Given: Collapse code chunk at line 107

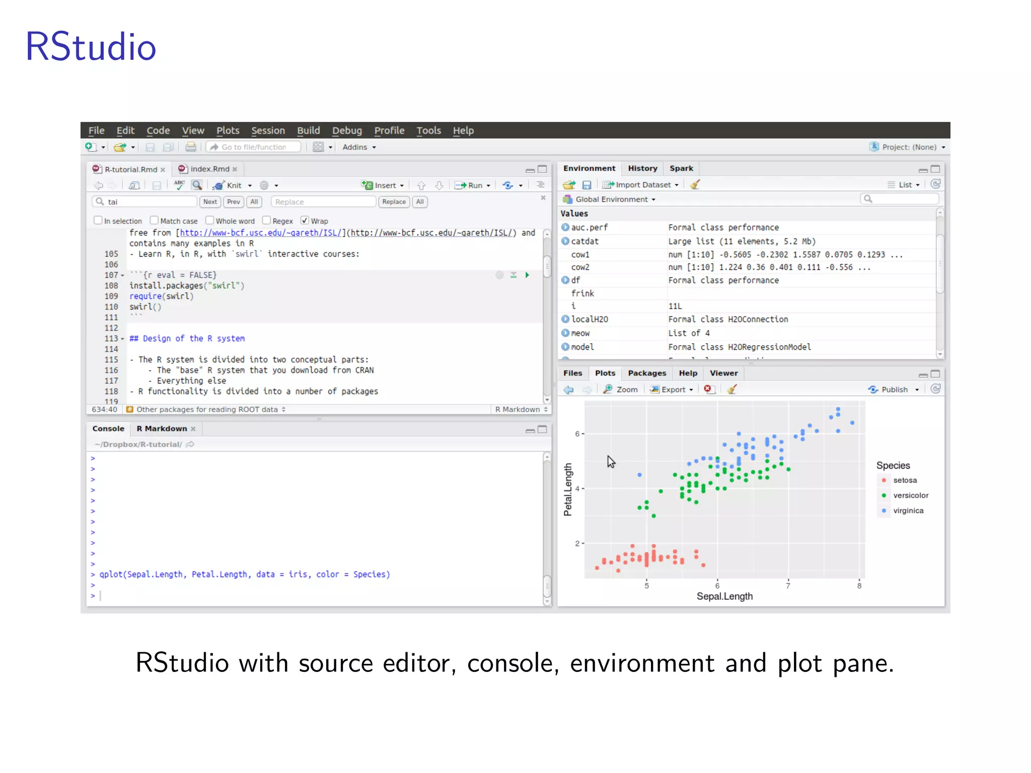Looking at the screenshot, I should click(122, 275).
